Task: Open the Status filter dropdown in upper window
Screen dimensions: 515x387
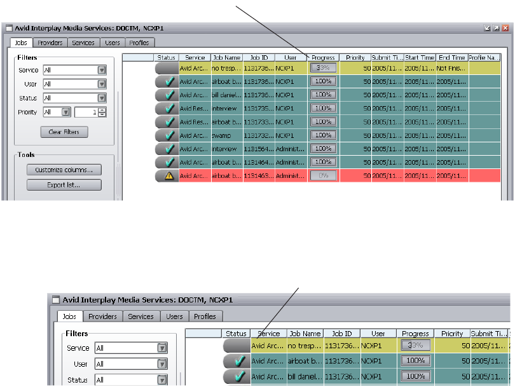Action: [x=102, y=98]
